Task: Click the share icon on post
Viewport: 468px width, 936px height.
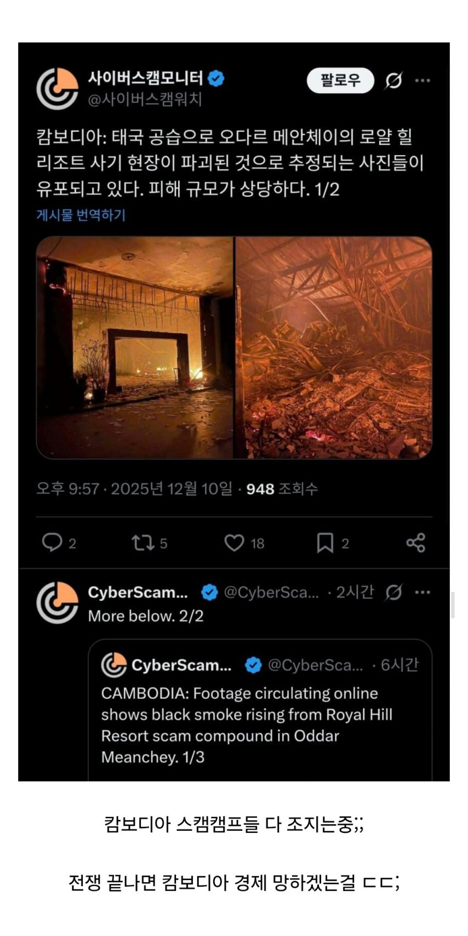Action: [x=415, y=543]
